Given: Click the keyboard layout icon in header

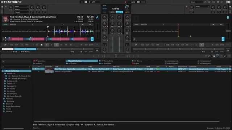Looking at the screenshot, I should pos(214,2).
